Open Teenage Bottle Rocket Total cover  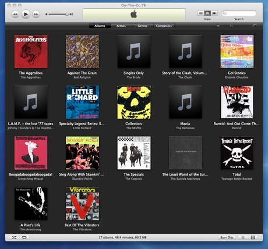click(x=237, y=153)
